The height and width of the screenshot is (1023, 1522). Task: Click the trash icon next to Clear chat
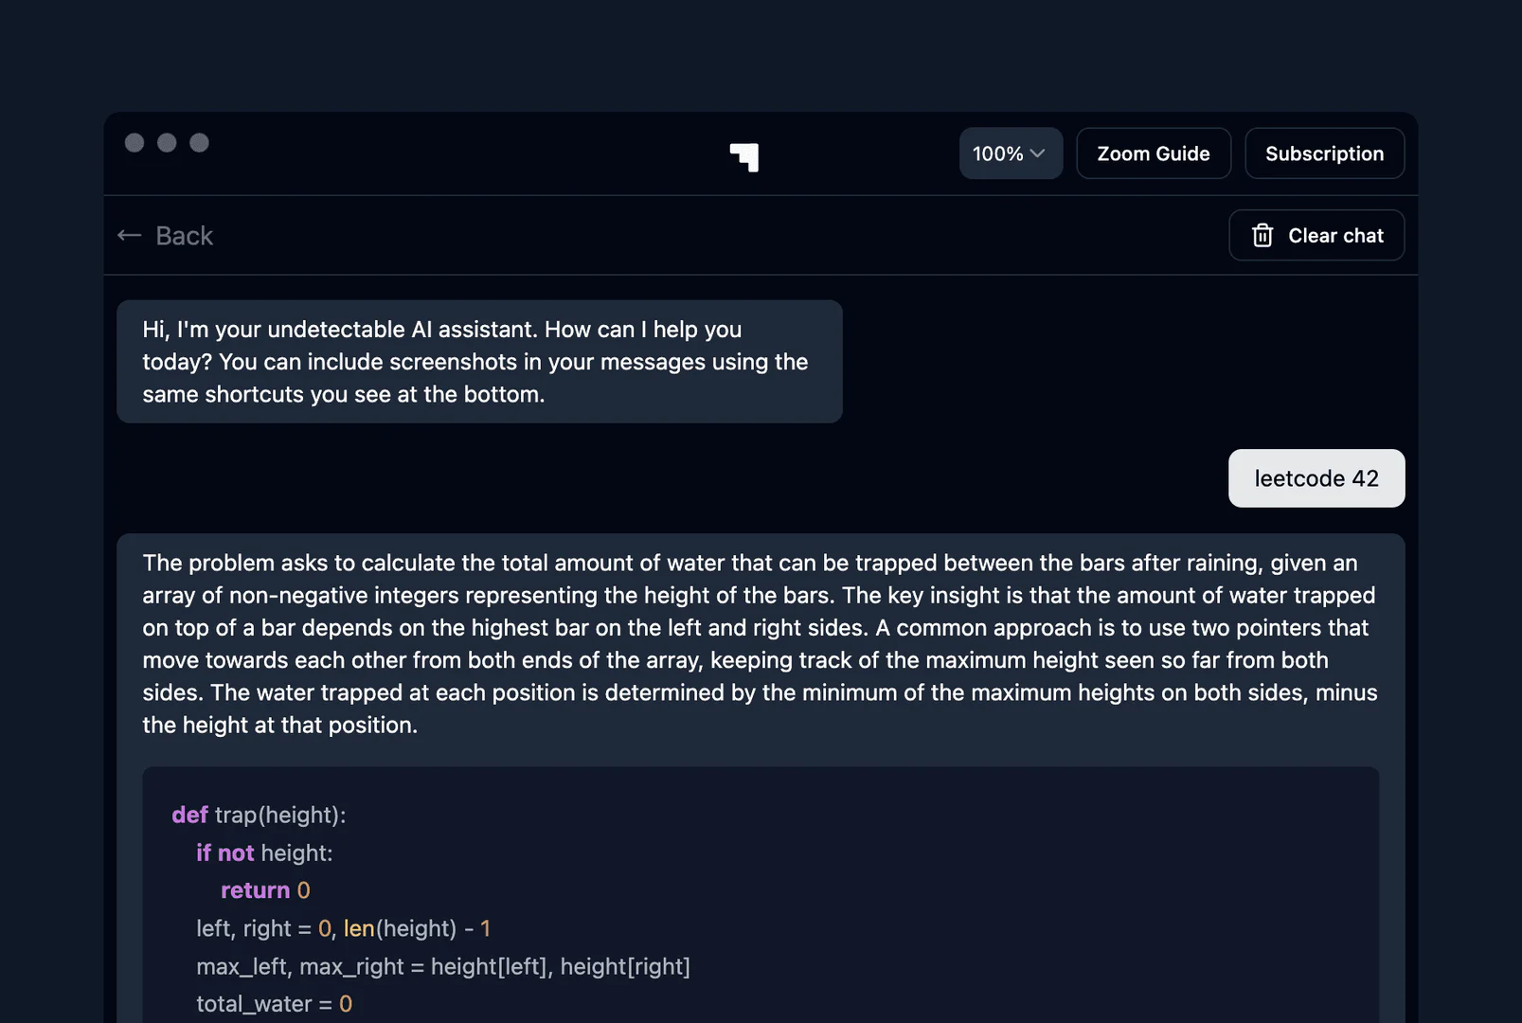coord(1262,235)
